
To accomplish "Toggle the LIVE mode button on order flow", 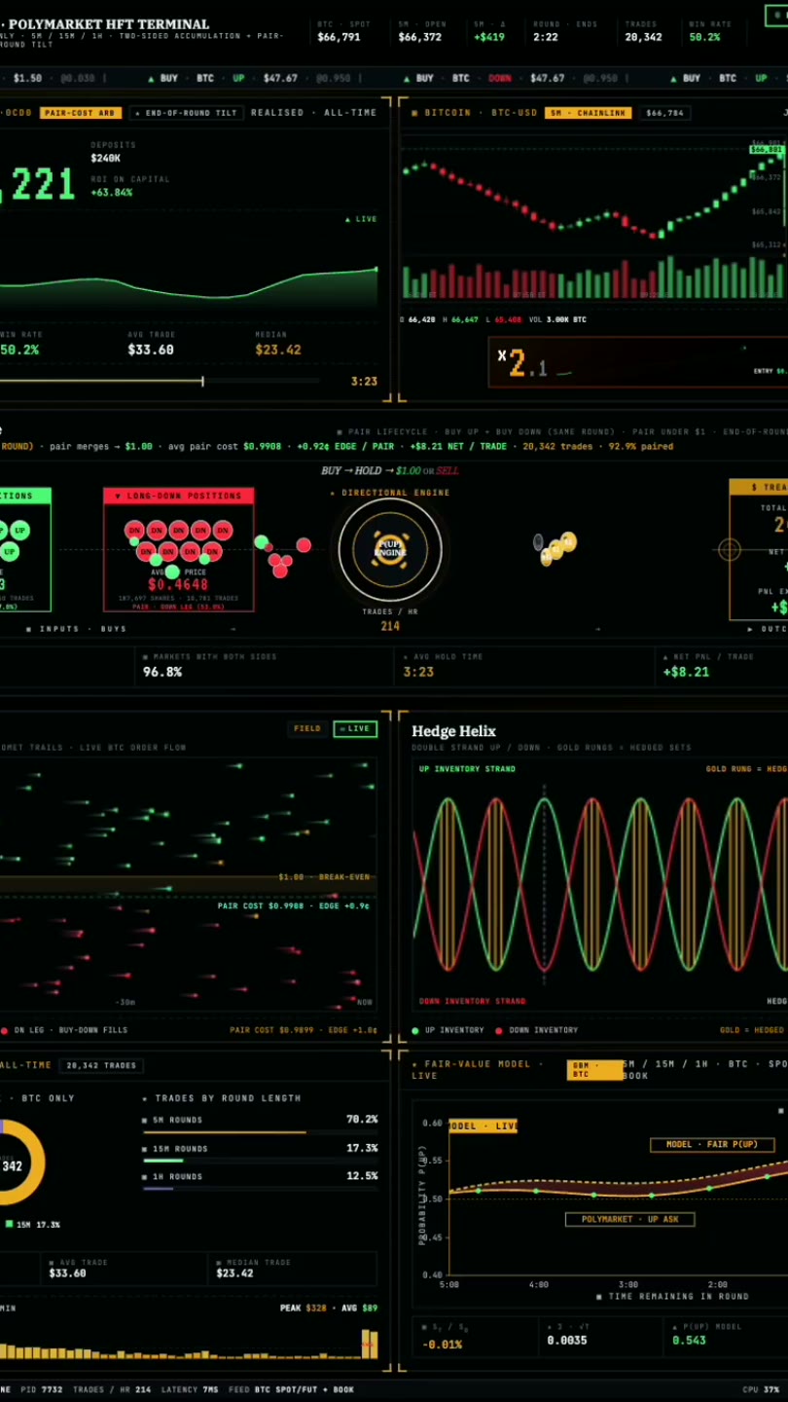I will pyautogui.click(x=355, y=728).
